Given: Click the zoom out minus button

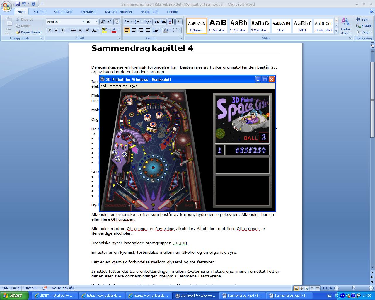Looking at the screenshot, I should (337, 288).
